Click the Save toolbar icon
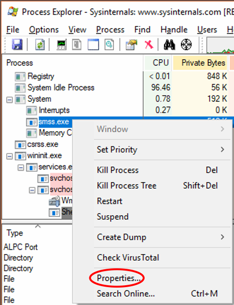Viewport: 234px width, 305px height. [x=17, y=44]
